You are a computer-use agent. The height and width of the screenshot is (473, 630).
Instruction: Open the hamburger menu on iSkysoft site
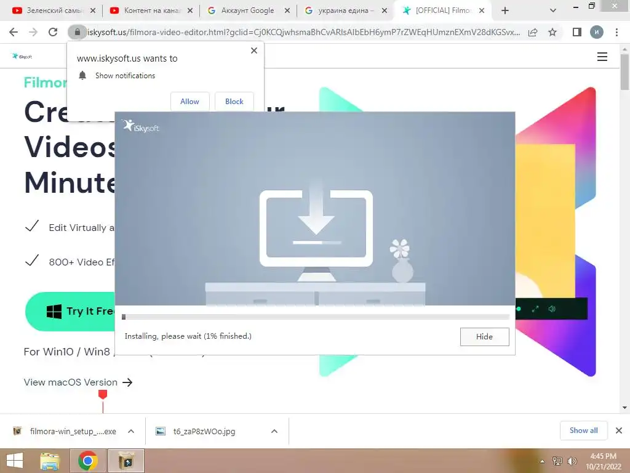[x=602, y=57]
